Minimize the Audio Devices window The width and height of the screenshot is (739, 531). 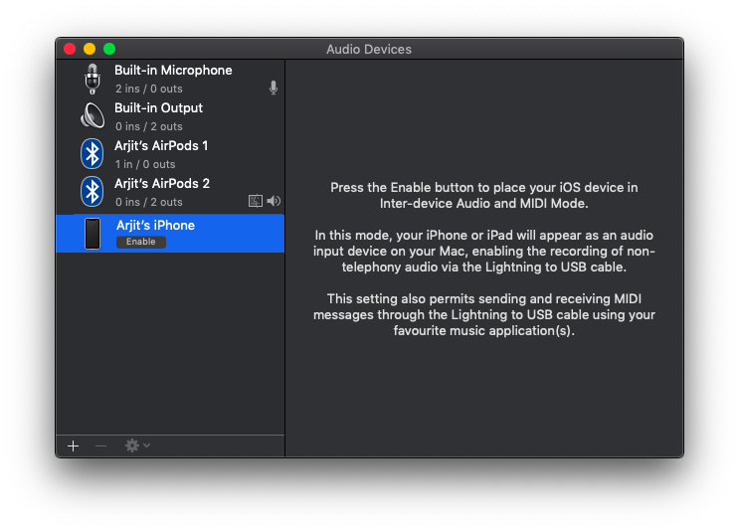(90, 49)
